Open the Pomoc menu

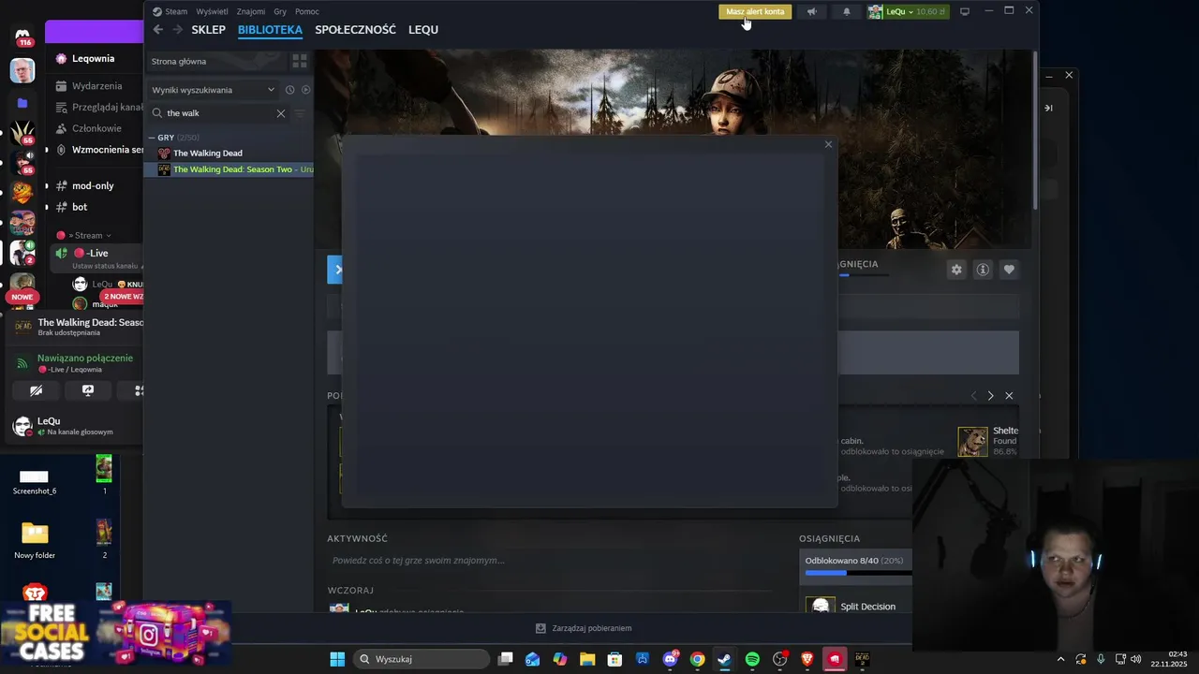pyautogui.click(x=307, y=11)
